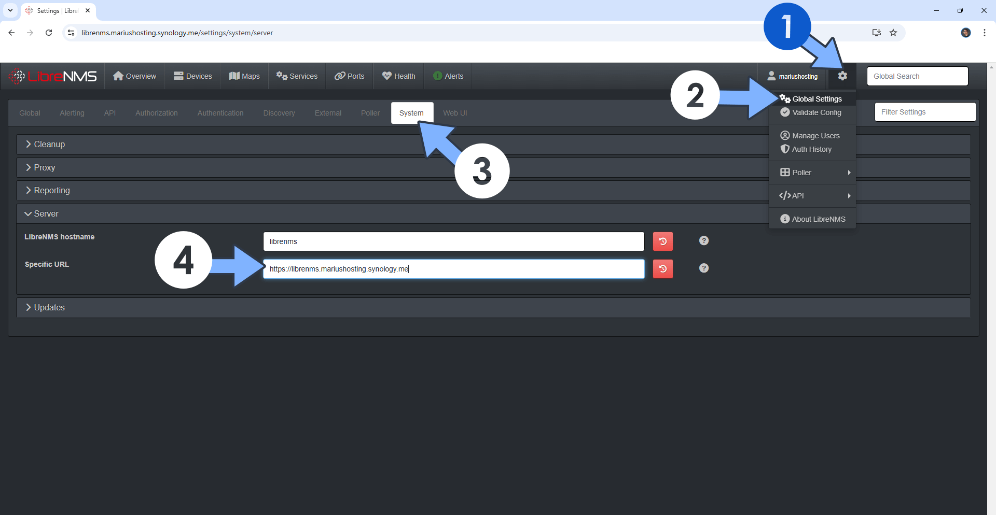Open About LibreNMS
This screenshot has width=996, height=515.
click(812, 219)
